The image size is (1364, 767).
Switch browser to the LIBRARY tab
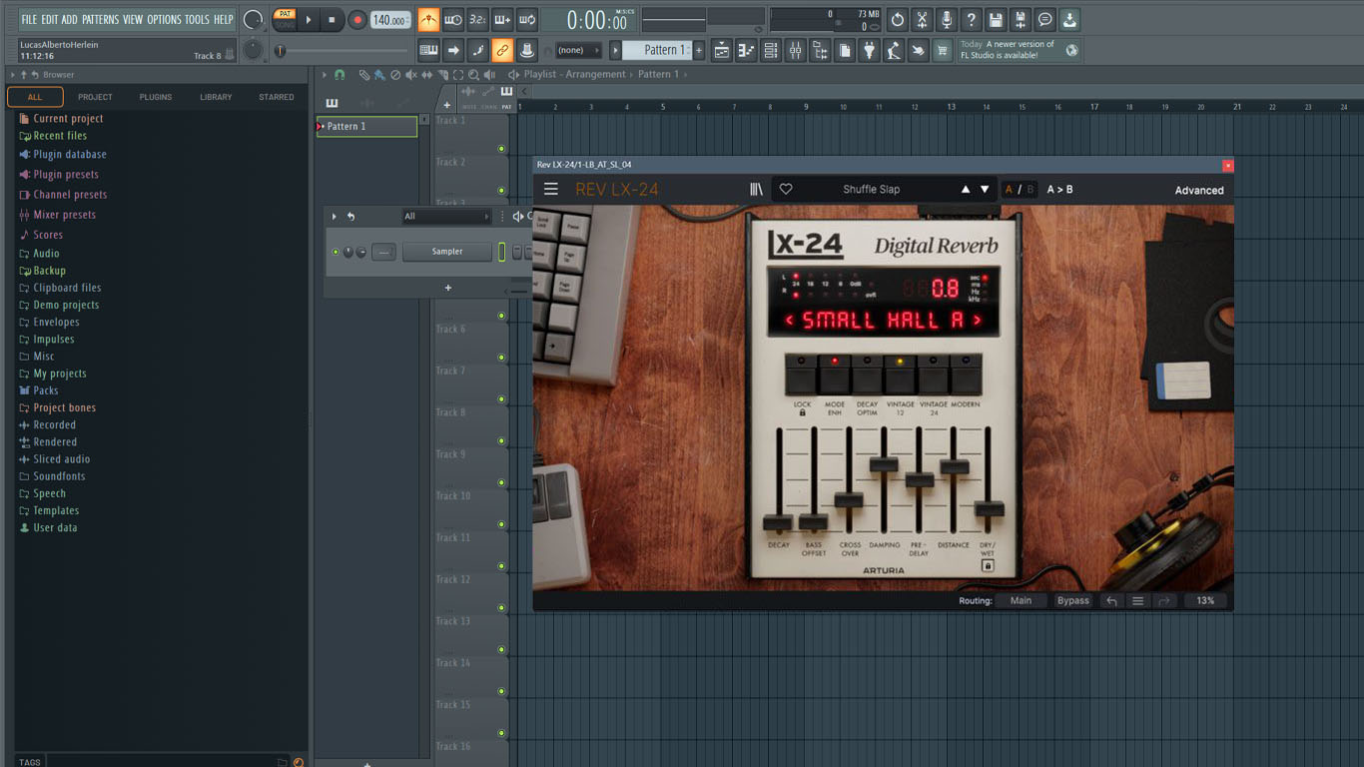click(x=216, y=97)
